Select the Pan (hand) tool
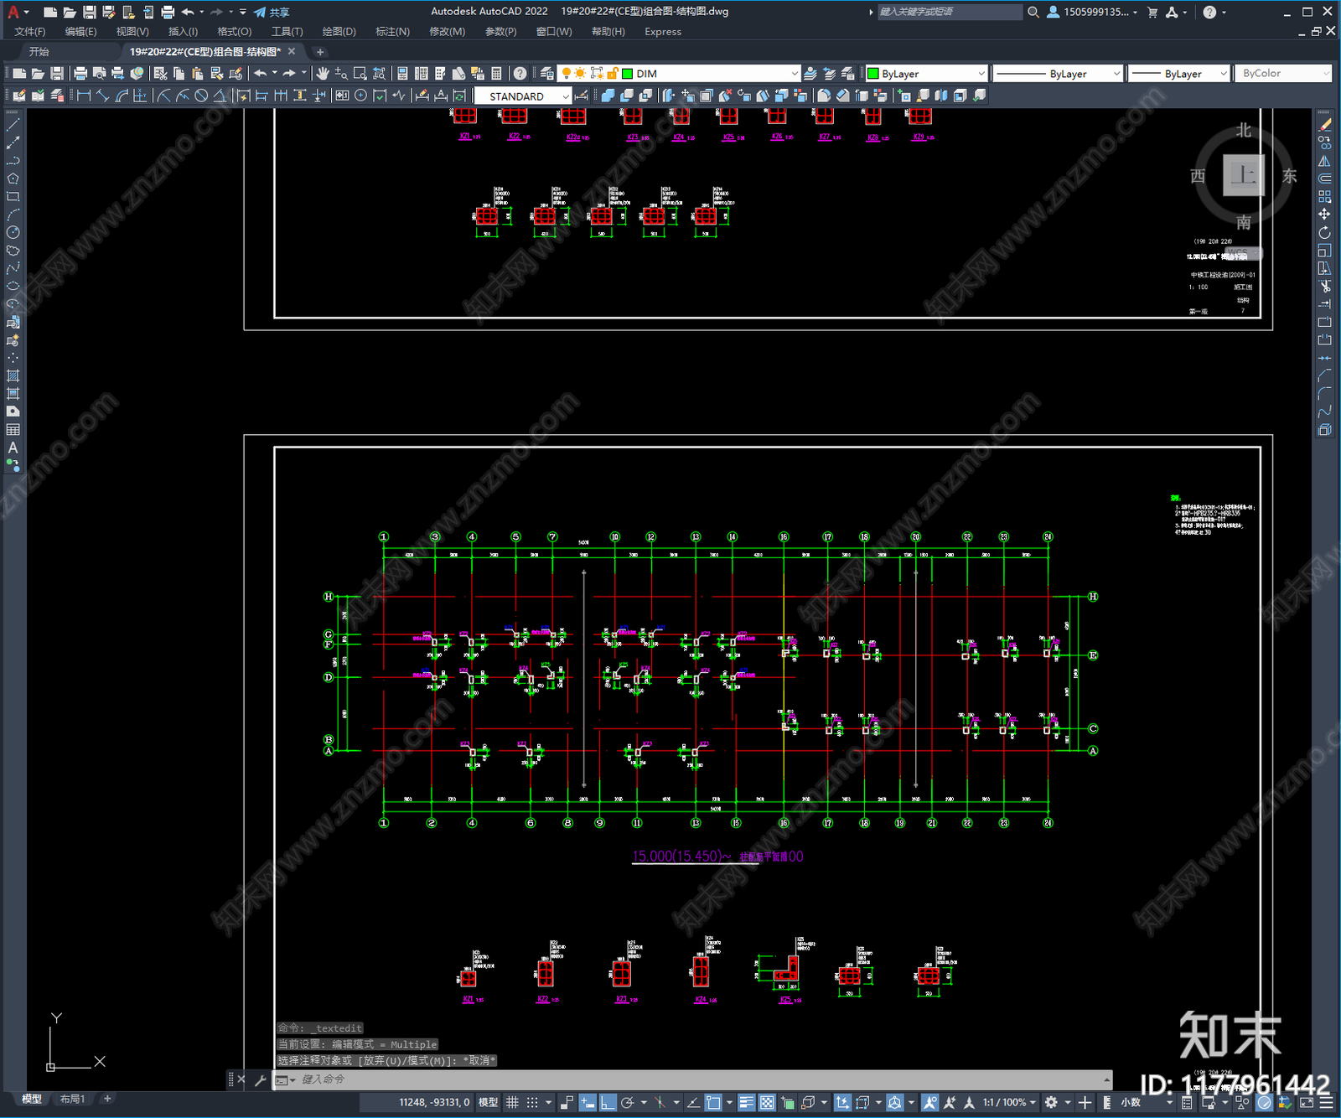Image resolution: width=1341 pixels, height=1118 pixels. (323, 74)
